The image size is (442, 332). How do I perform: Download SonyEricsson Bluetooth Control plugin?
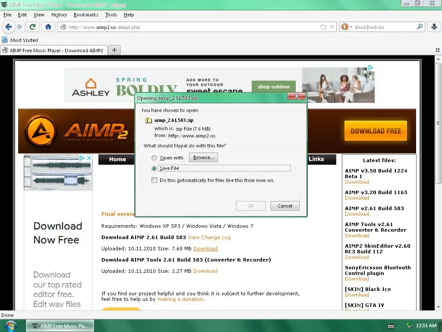[x=357, y=279]
